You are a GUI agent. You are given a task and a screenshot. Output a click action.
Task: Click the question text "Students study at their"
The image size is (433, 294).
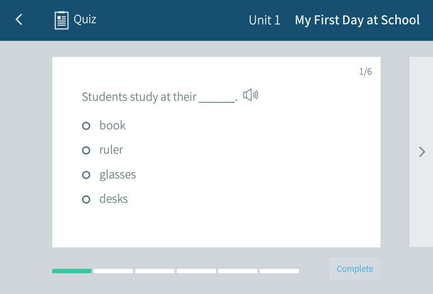click(x=139, y=97)
